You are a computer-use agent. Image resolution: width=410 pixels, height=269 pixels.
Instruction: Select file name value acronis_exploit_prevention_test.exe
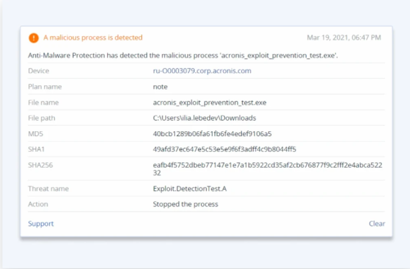210,102
